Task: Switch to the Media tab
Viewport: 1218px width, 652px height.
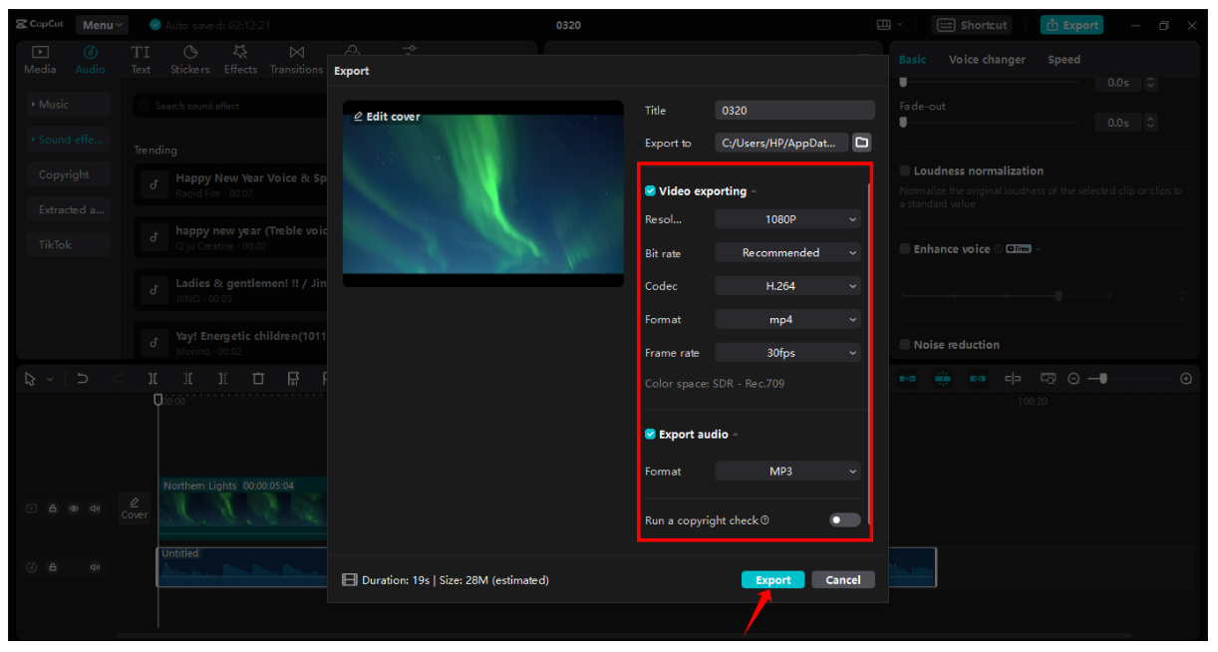Action: (x=40, y=60)
